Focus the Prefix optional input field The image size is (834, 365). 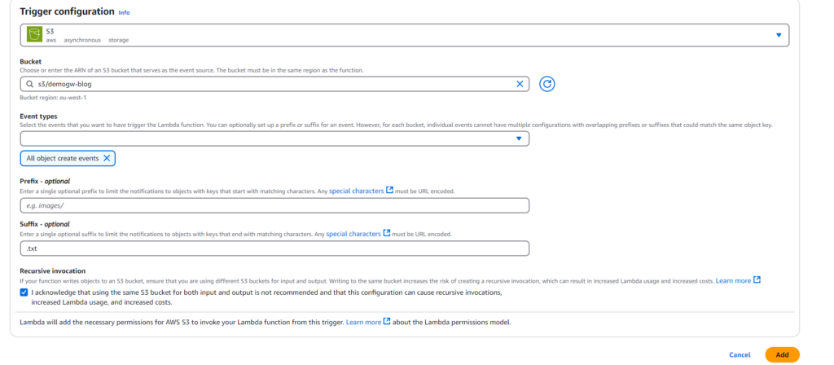pyautogui.click(x=274, y=205)
